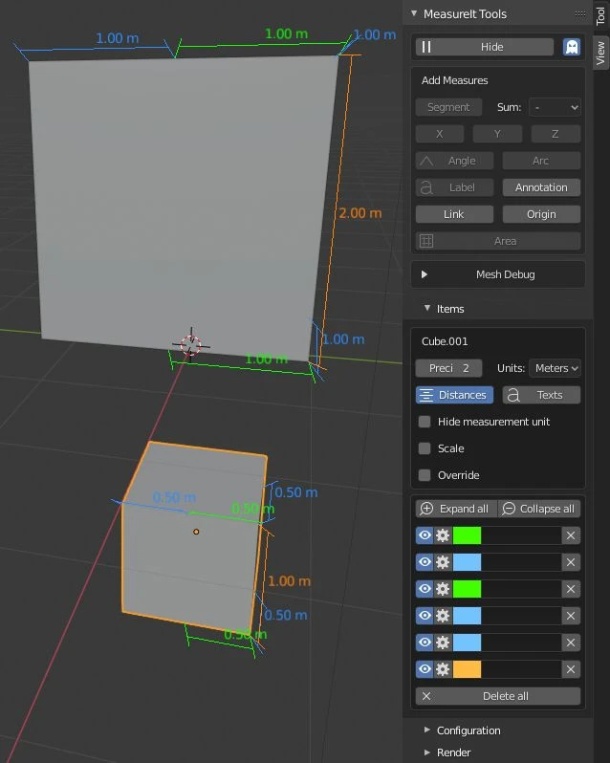Select the Texts display option
Image resolution: width=610 pixels, height=763 pixels.
click(541, 395)
